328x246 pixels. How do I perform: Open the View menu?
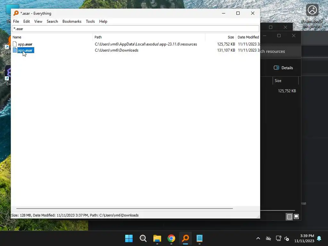coord(38,21)
